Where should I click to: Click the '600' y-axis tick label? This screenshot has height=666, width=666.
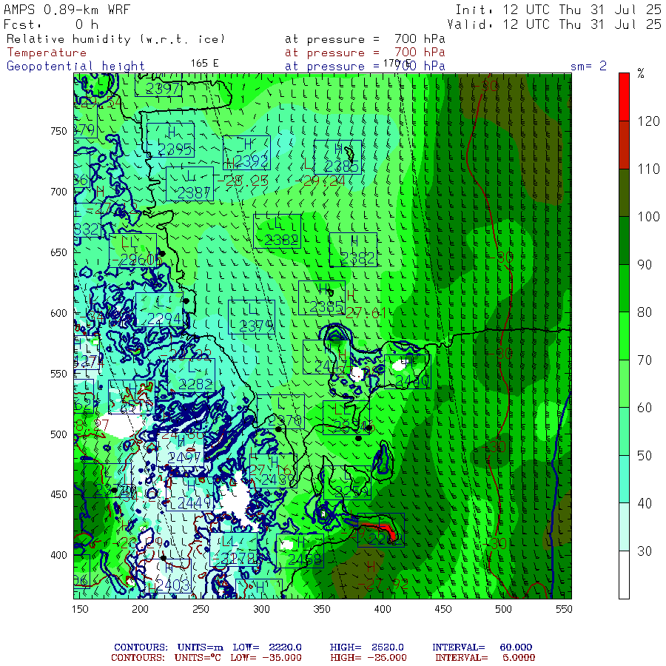(59, 313)
